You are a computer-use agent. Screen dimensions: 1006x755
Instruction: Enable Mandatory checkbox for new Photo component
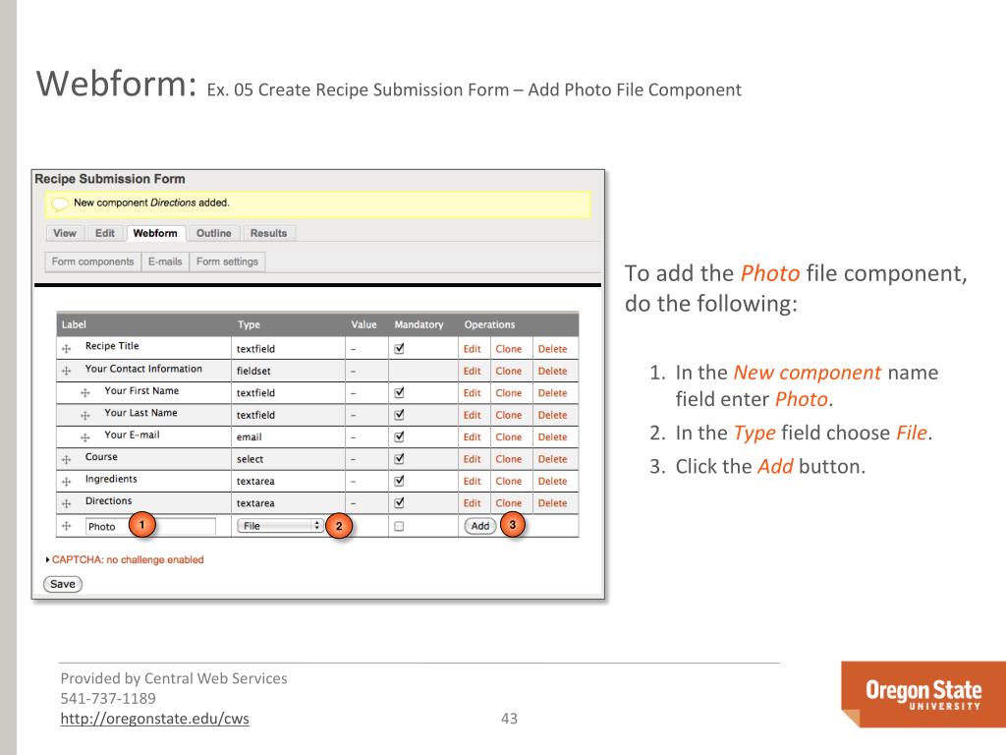(x=399, y=527)
